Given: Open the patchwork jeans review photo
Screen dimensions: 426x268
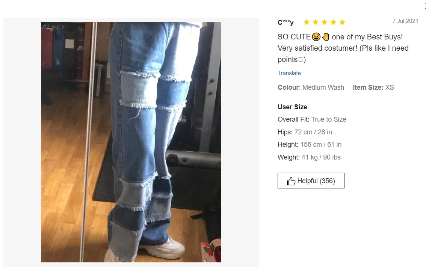Looking at the screenshot, I should (131, 142).
